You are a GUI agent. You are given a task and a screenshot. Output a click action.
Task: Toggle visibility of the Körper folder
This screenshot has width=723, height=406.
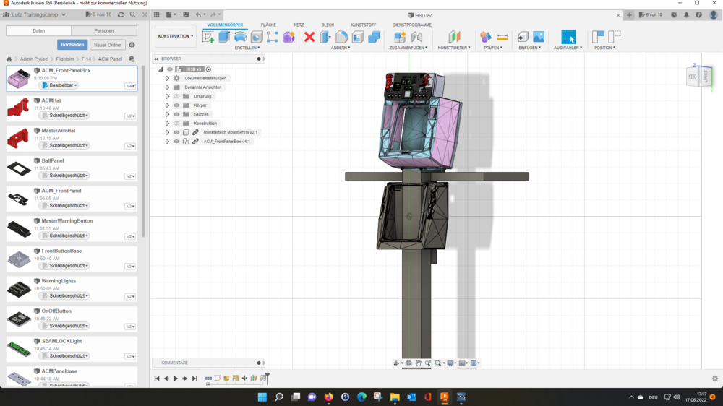pyautogui.click(x=176, y=105)
